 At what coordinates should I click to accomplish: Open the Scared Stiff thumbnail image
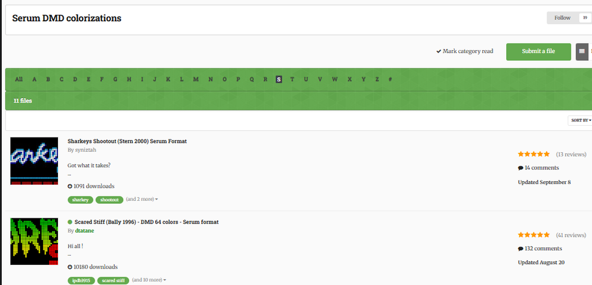[x=34, y=241]
